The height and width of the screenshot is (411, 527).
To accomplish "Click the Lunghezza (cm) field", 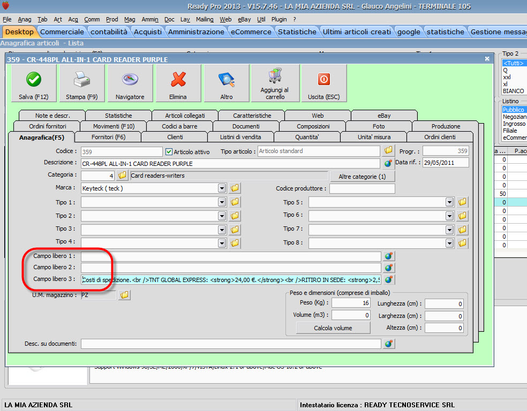I will pyautogui.click(x=444, y=304).
